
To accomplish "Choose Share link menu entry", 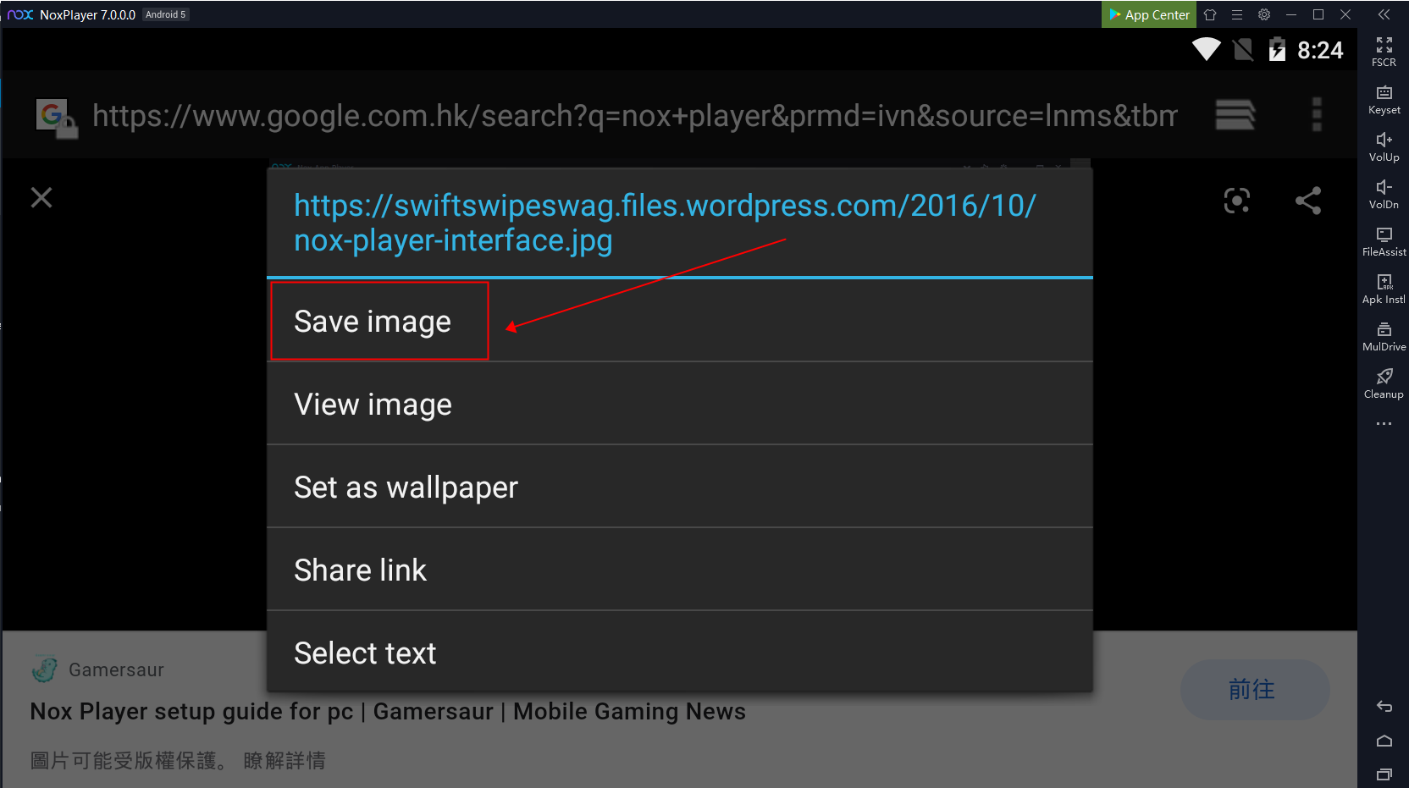I will (680, 570).
